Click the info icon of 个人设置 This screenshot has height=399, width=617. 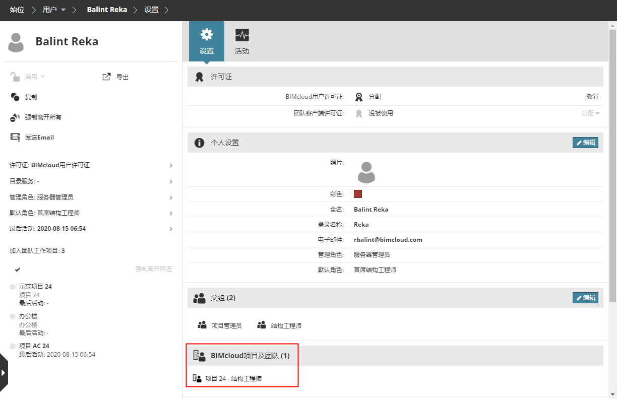point(199,143)
